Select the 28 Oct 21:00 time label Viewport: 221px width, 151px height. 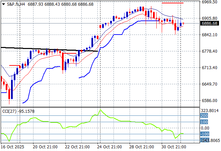point(142,147)
